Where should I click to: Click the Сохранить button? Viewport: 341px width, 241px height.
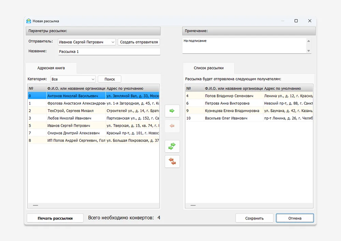tap(254, 218)
